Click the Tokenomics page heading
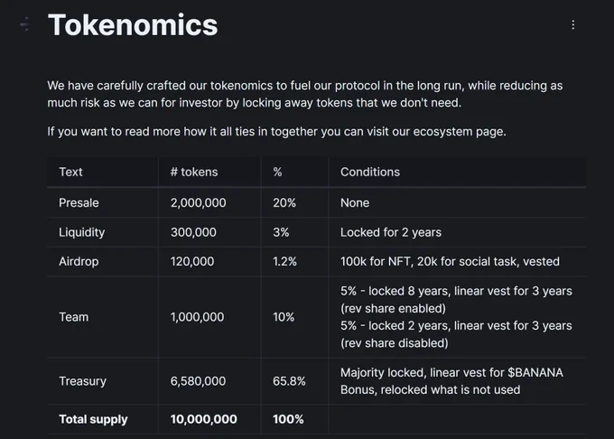This screenshot has height=439, width=614. click(133, 25)
